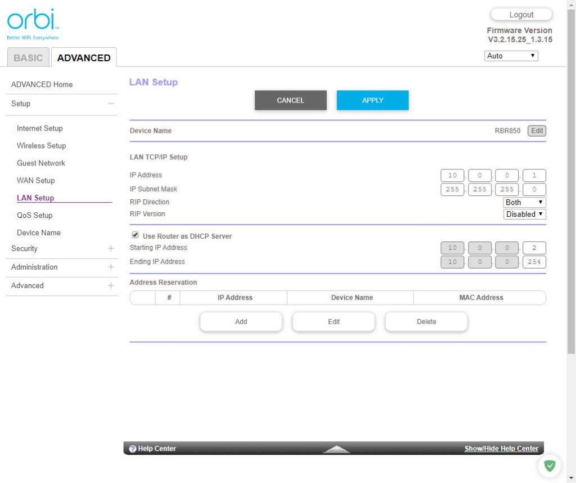Screen dimensions: 576x483
Task: Click Add under Address Reservation
Action: coord(241,321)
